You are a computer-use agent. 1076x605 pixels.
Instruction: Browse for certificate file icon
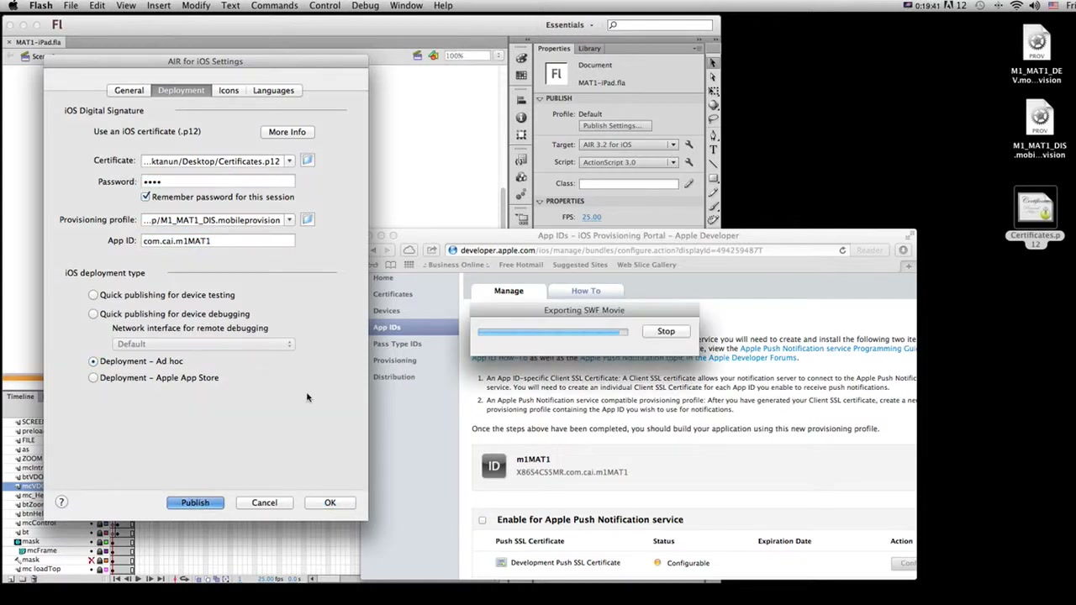point(307,160)
